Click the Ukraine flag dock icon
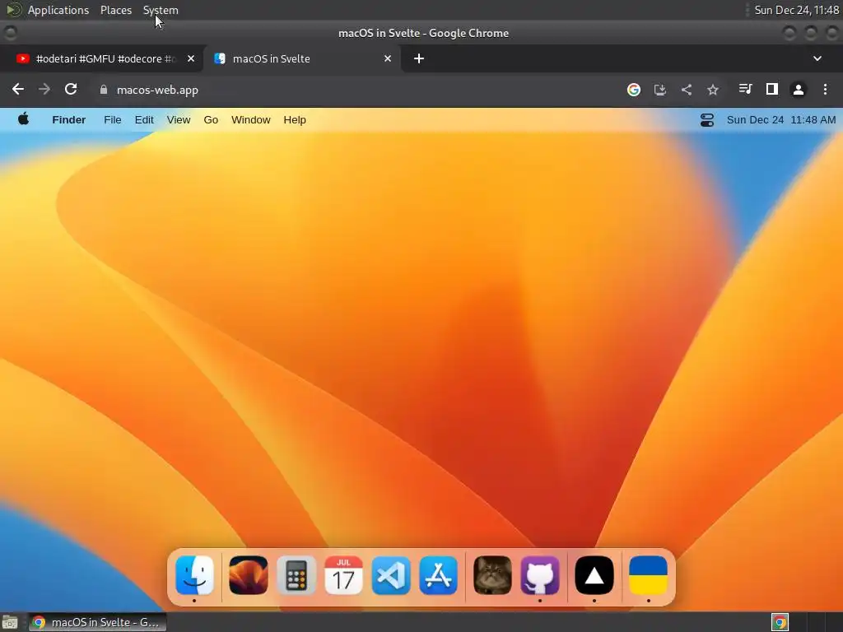 click(648, 575)
